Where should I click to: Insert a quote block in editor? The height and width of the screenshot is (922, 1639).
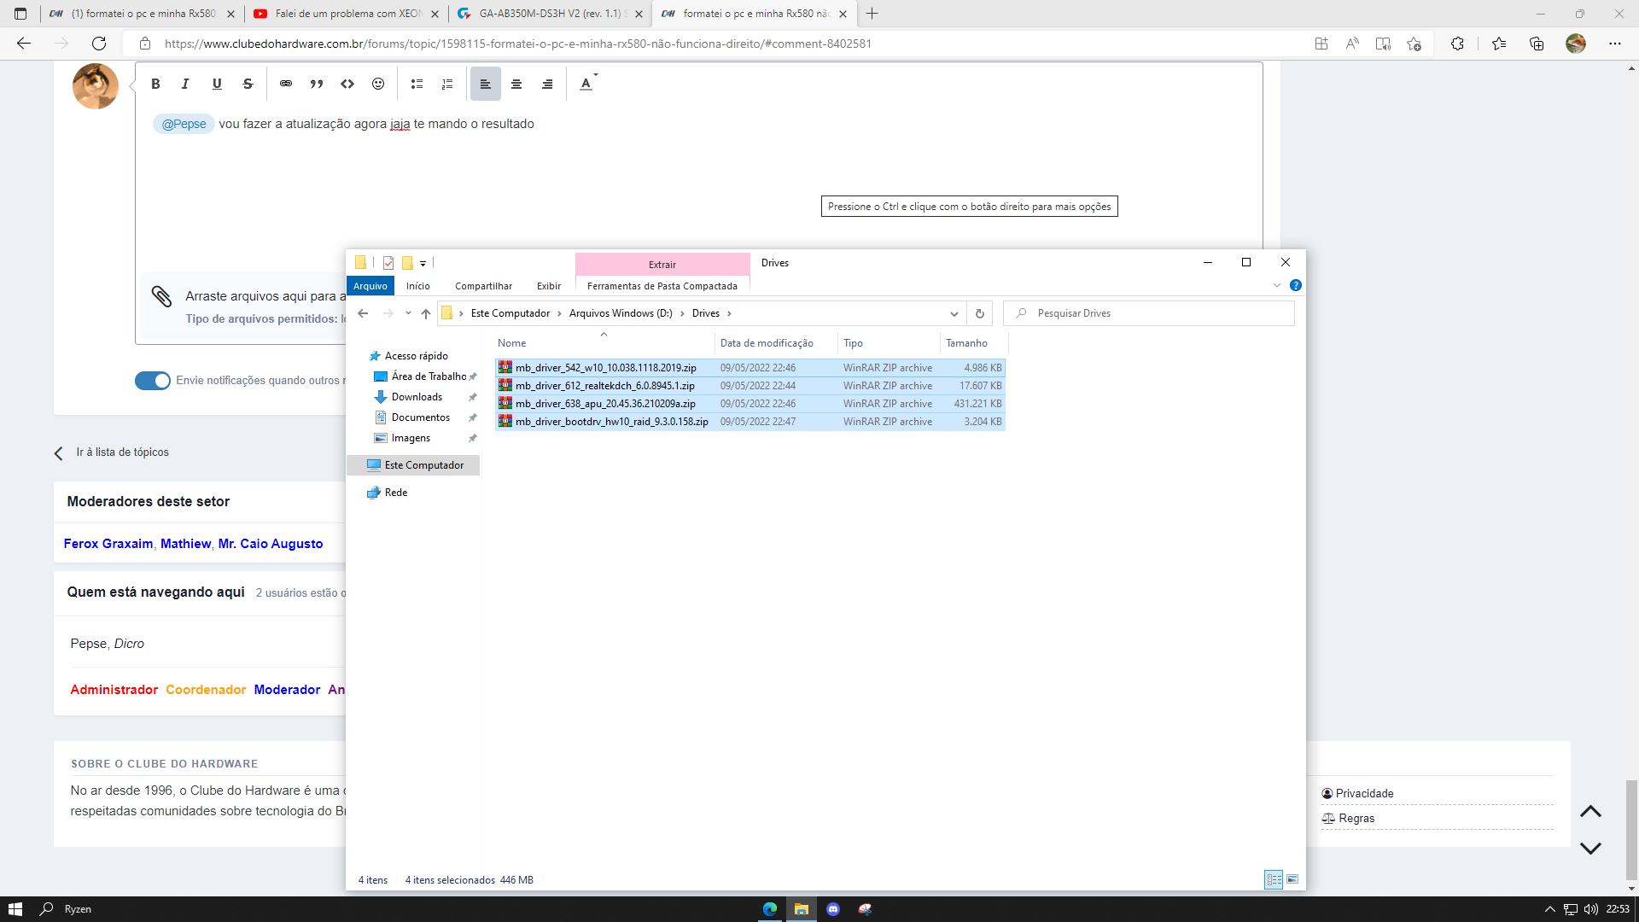point(317,84)
